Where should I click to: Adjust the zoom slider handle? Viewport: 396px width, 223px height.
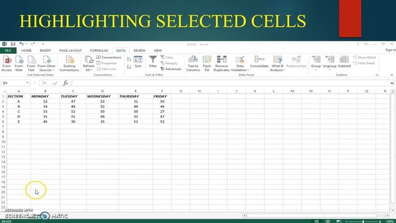pyautogui.click(x=363, y=222)
